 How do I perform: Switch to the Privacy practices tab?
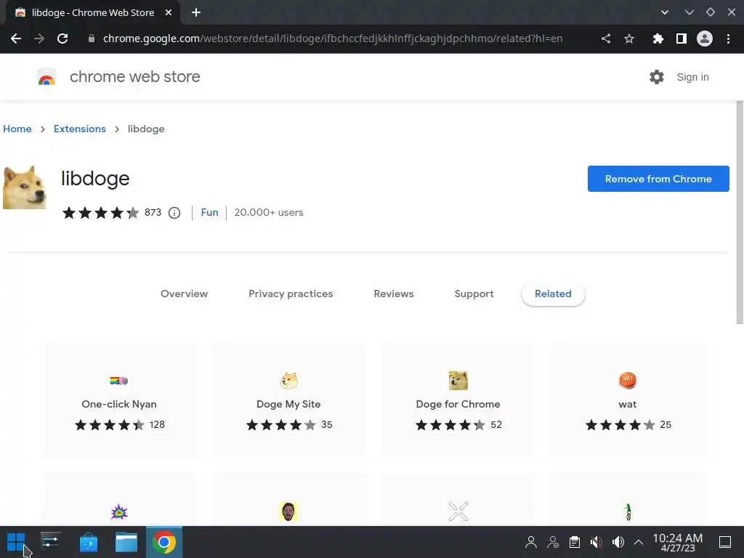[291, 294]
